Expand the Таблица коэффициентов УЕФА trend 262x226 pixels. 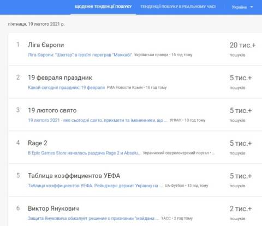click(x=135, y=180)
